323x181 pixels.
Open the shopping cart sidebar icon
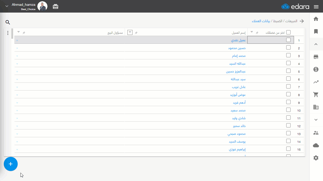pyautogui.click(x=316, y=95)
